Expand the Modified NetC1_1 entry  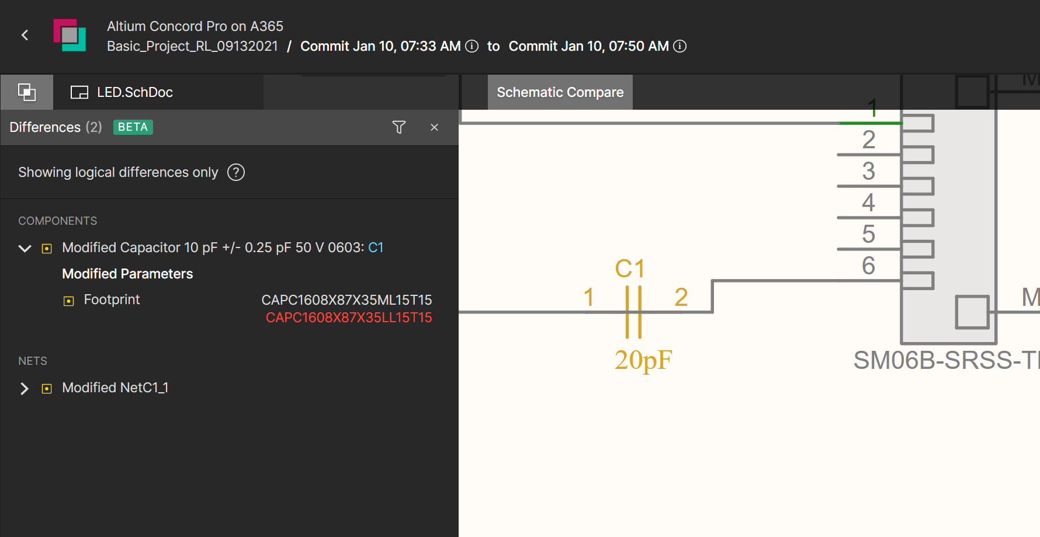point(25,389)
